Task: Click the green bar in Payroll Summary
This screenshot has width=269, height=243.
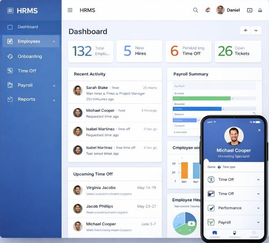Action: (x=202, y=98)
